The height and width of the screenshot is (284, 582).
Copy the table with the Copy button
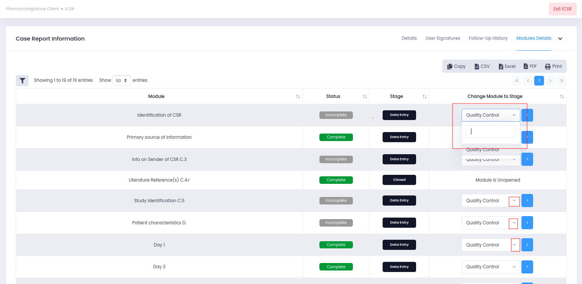coord(456,66)
